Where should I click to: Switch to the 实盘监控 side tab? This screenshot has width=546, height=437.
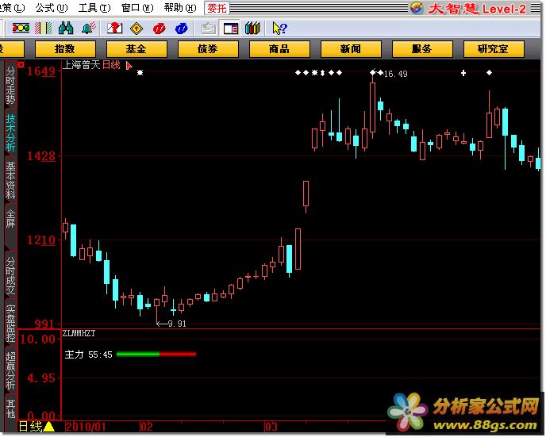click(x=10, y=323)
